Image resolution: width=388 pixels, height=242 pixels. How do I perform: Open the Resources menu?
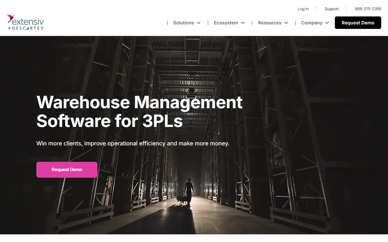(269, 23)
